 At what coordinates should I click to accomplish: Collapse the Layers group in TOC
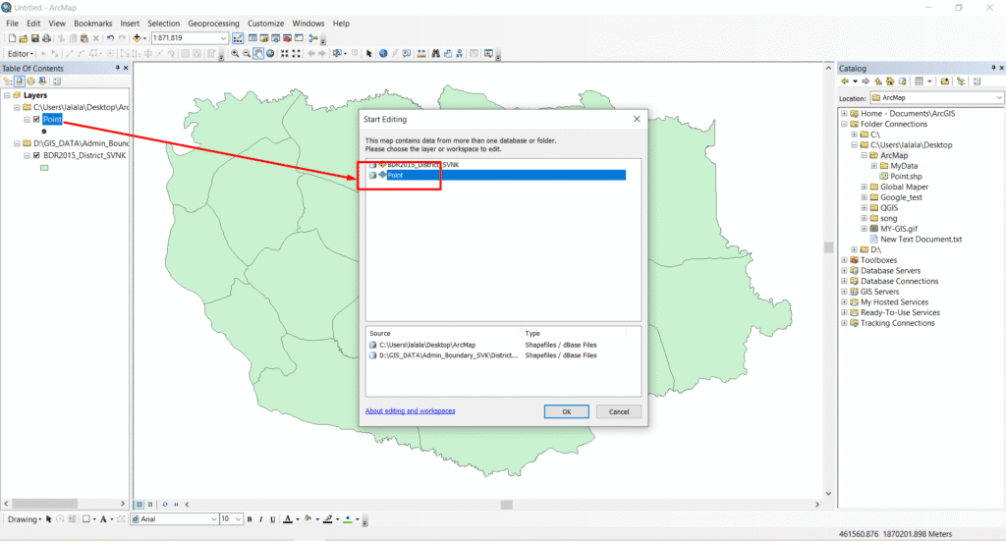click(7, 95)
